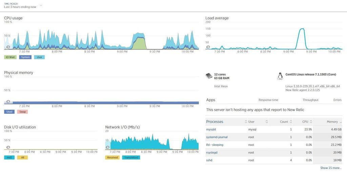
Task: Click the '20 MB' memory value
Action: tap(337, 153)
